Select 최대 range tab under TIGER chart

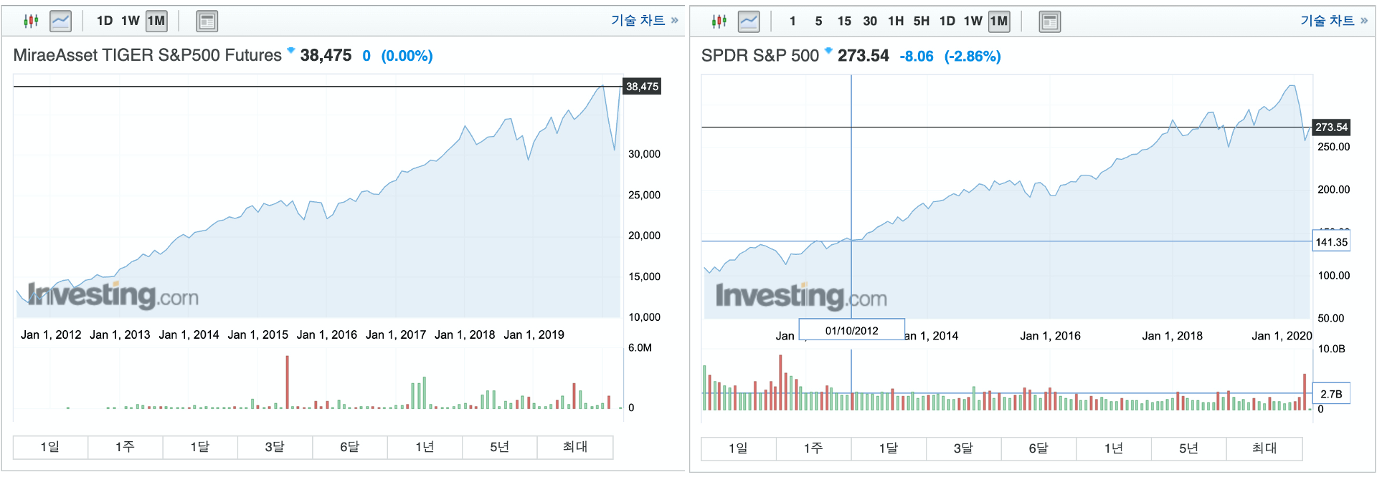[575, 447]
